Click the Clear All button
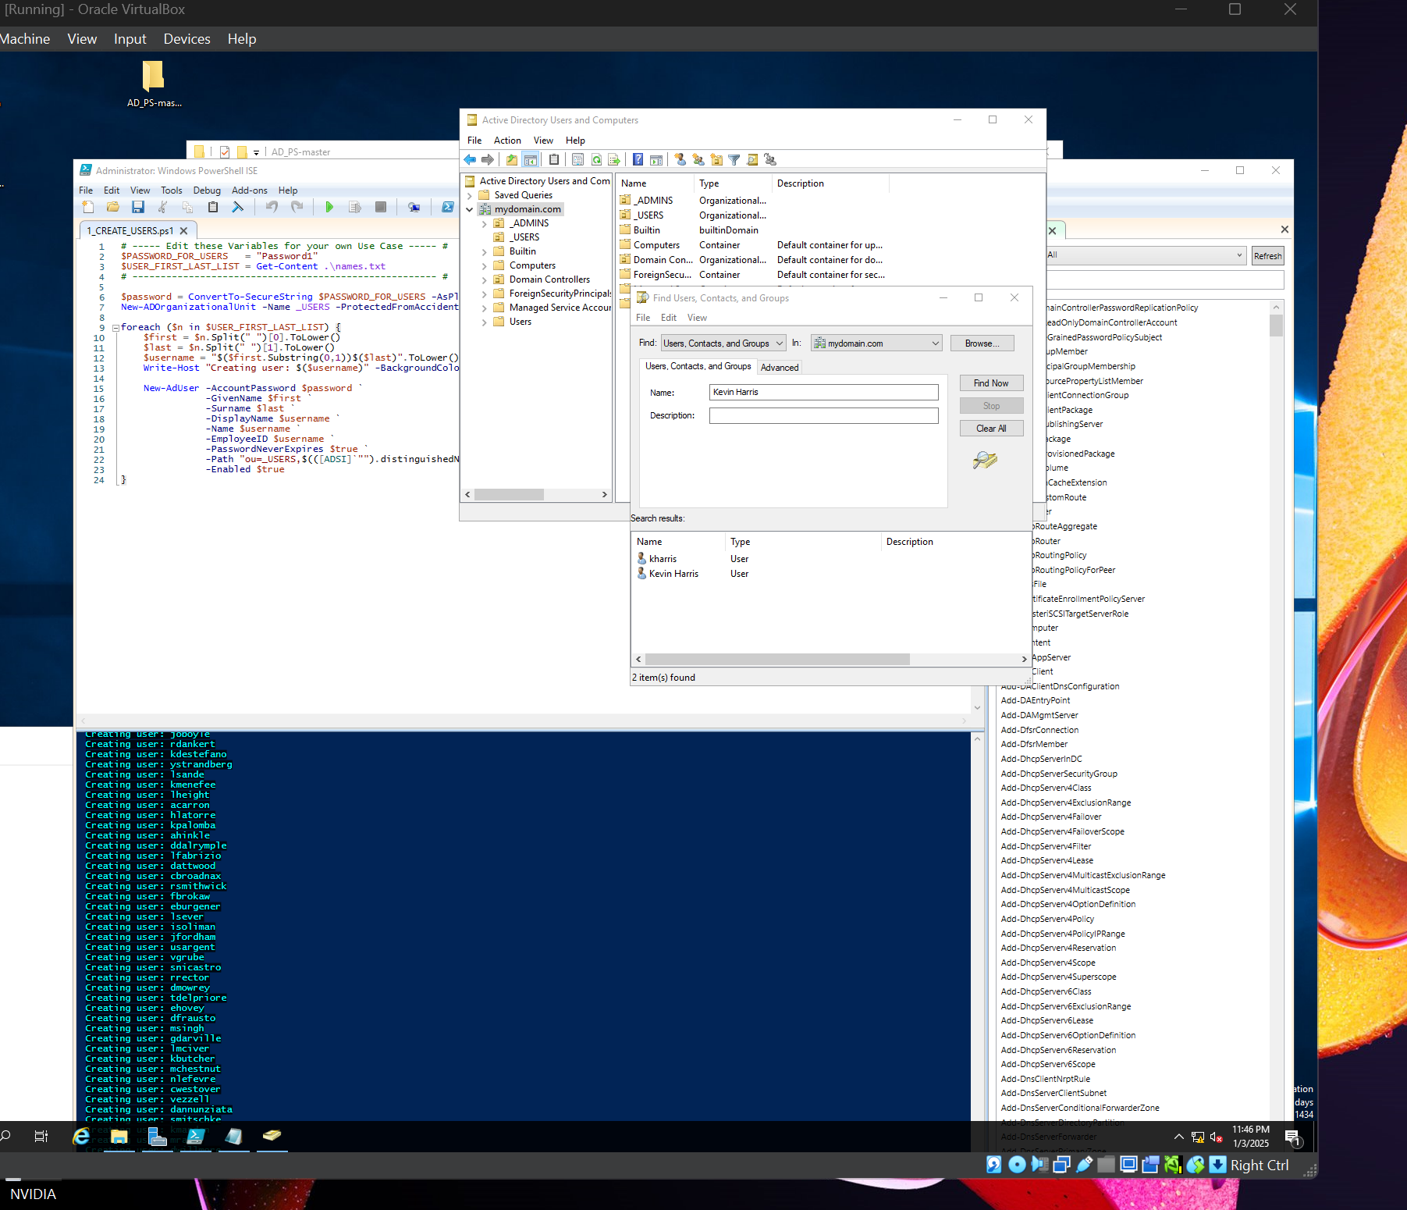1407x1210 pixels. click(991, 429)
